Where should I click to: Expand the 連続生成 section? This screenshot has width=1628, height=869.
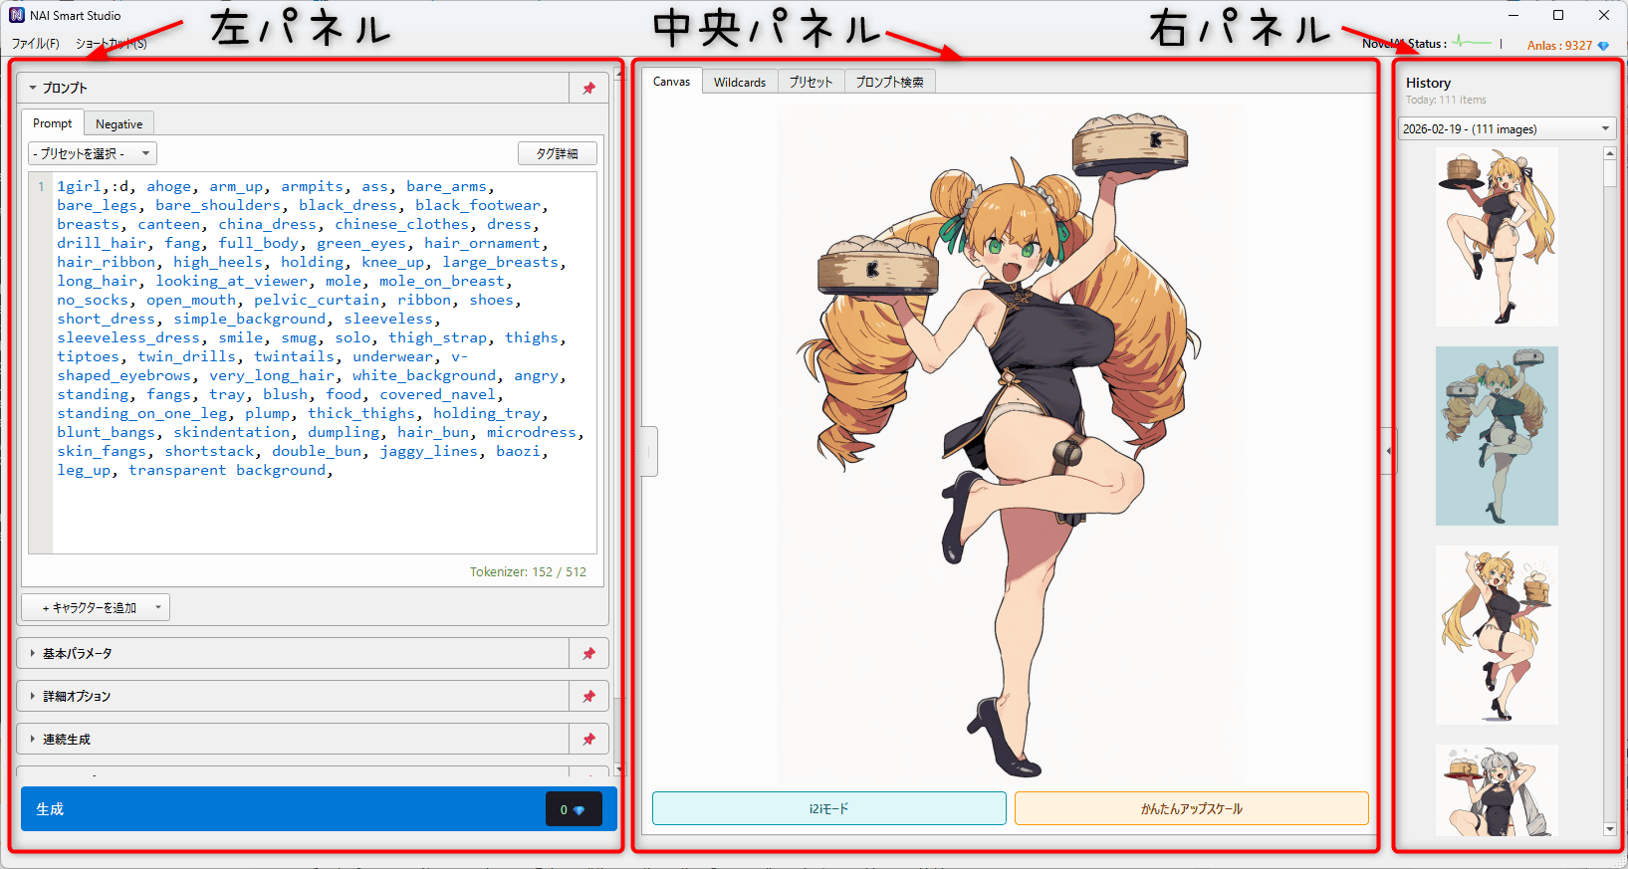tap(33, 739)
